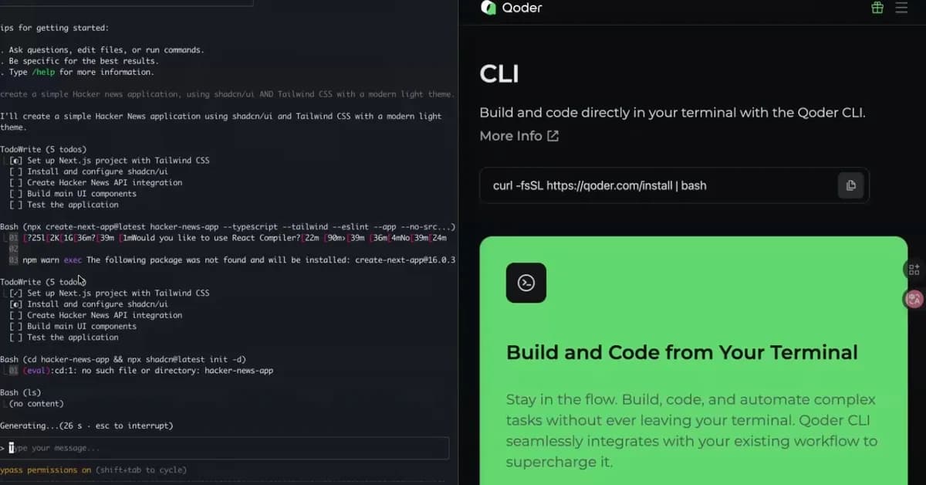The height and width of the screenshot is (485, 926).
Task: Click in-progress 'Install and configure shadcn/ui' todo
Action: pyautogui.click(x=88, y=304)
